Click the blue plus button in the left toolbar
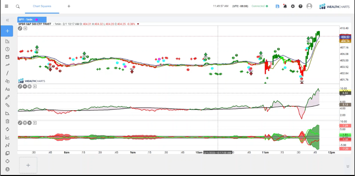355x176 pixels. coord(7,31)
